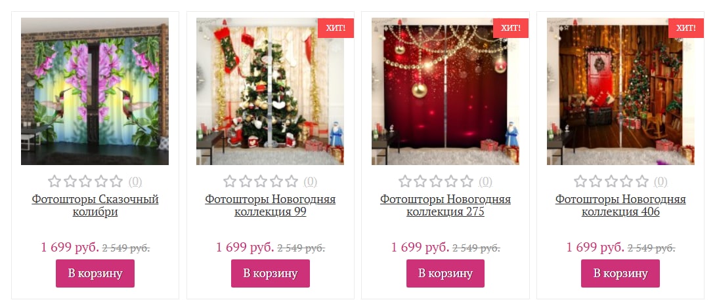Add Сказочный колибри to cart
The width and height of the screenshot is (717, 300).
pyautogui.click(x=95, y=274)
